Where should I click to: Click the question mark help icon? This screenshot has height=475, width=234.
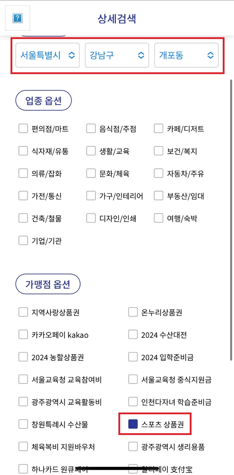tap(17, 18)
